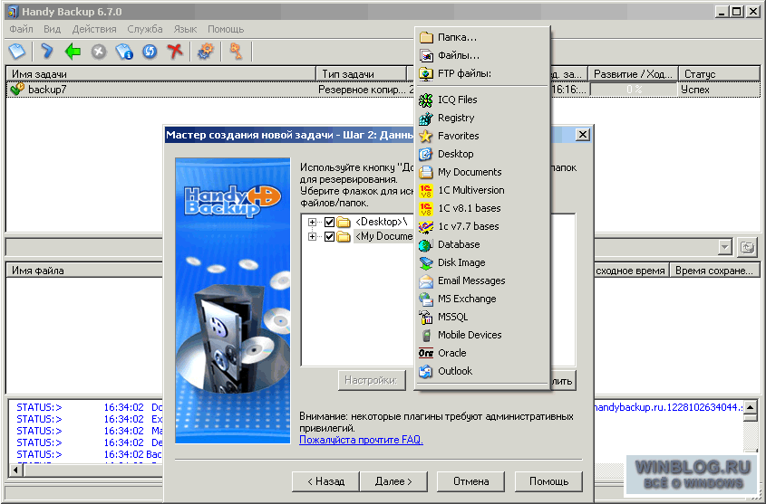Screen dimensions: 766x504
Task: Select the backup7 task row
Action: pyautogui.click(x=383, y=90)
